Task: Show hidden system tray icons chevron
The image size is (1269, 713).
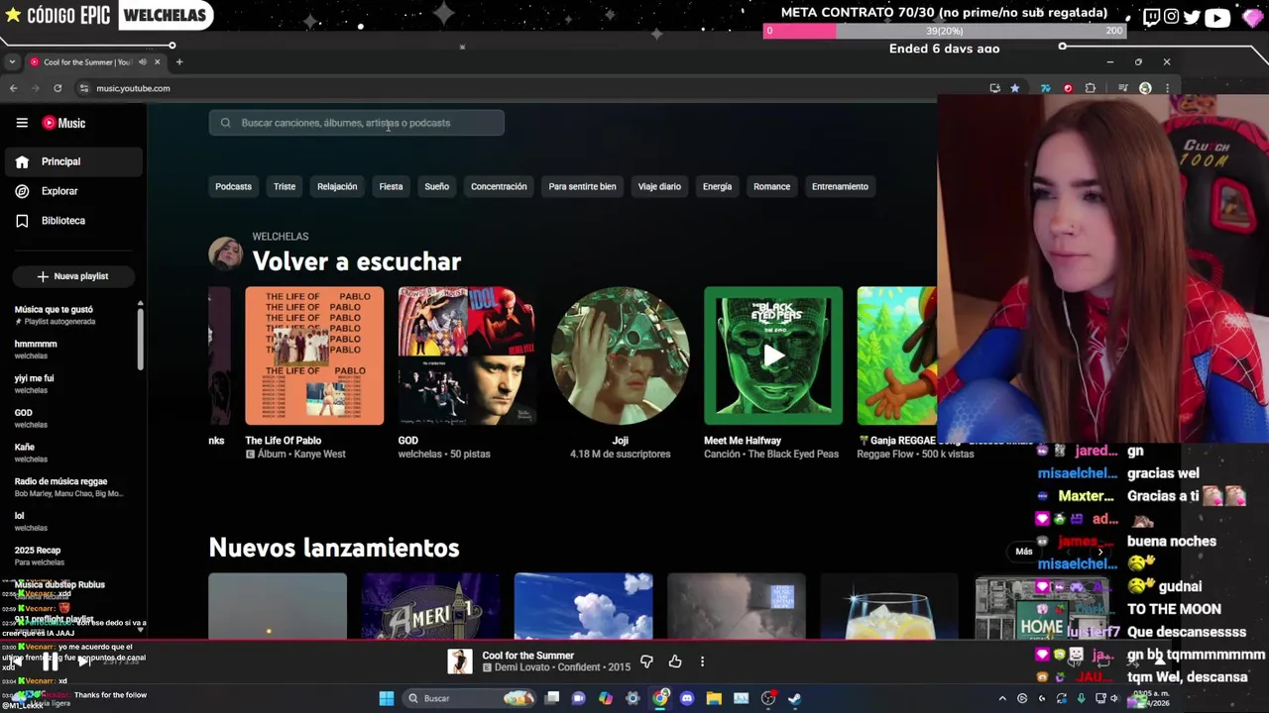Action: (x=1002, y=698)
